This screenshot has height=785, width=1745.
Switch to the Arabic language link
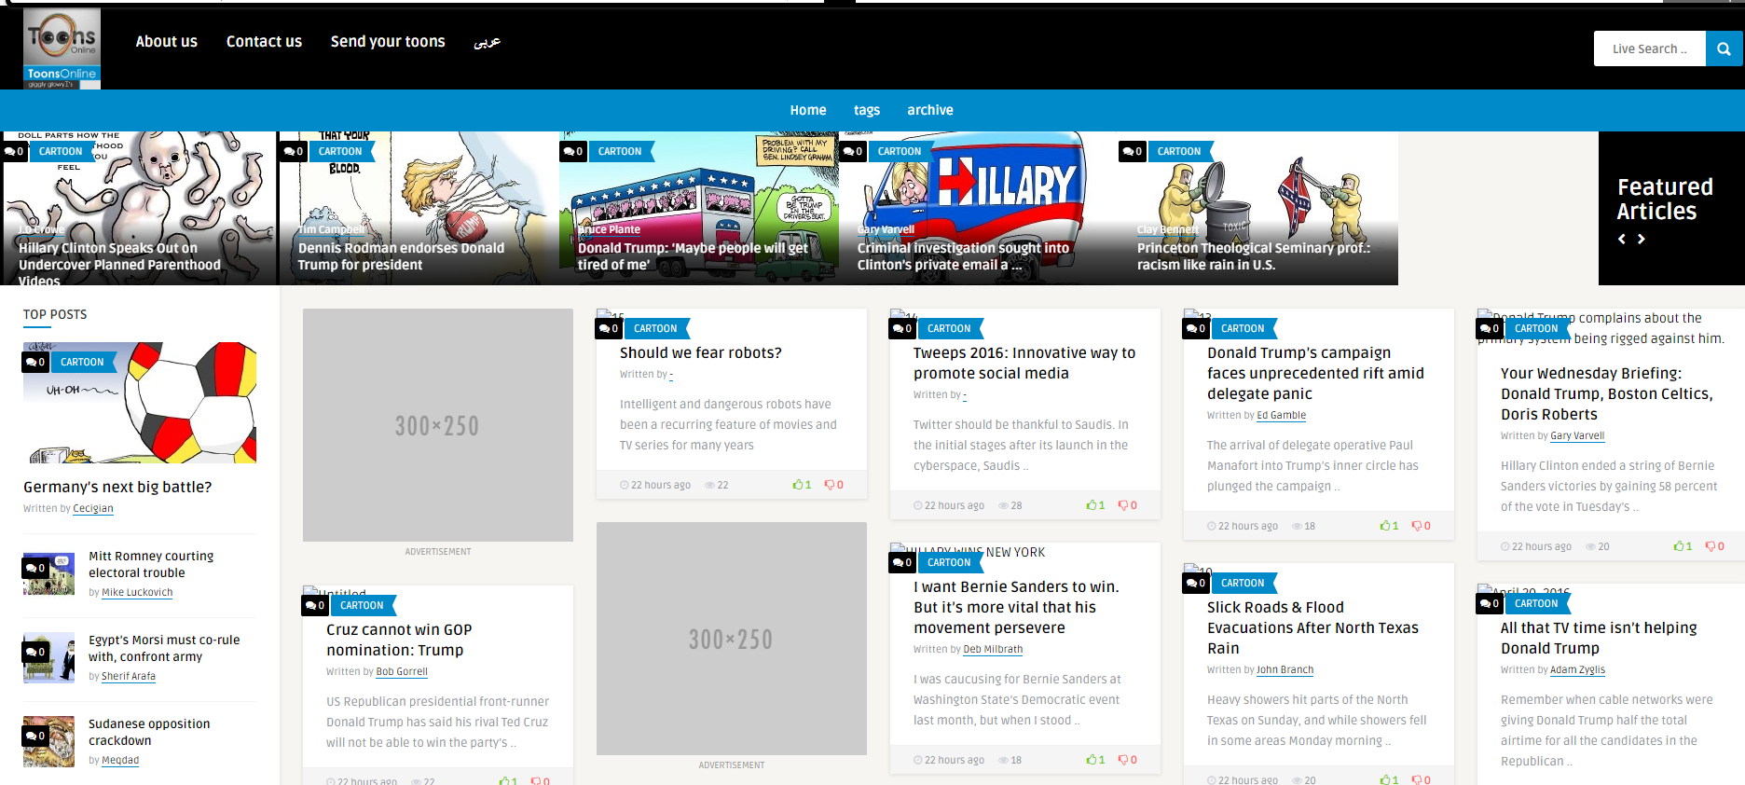pos(487,42)
